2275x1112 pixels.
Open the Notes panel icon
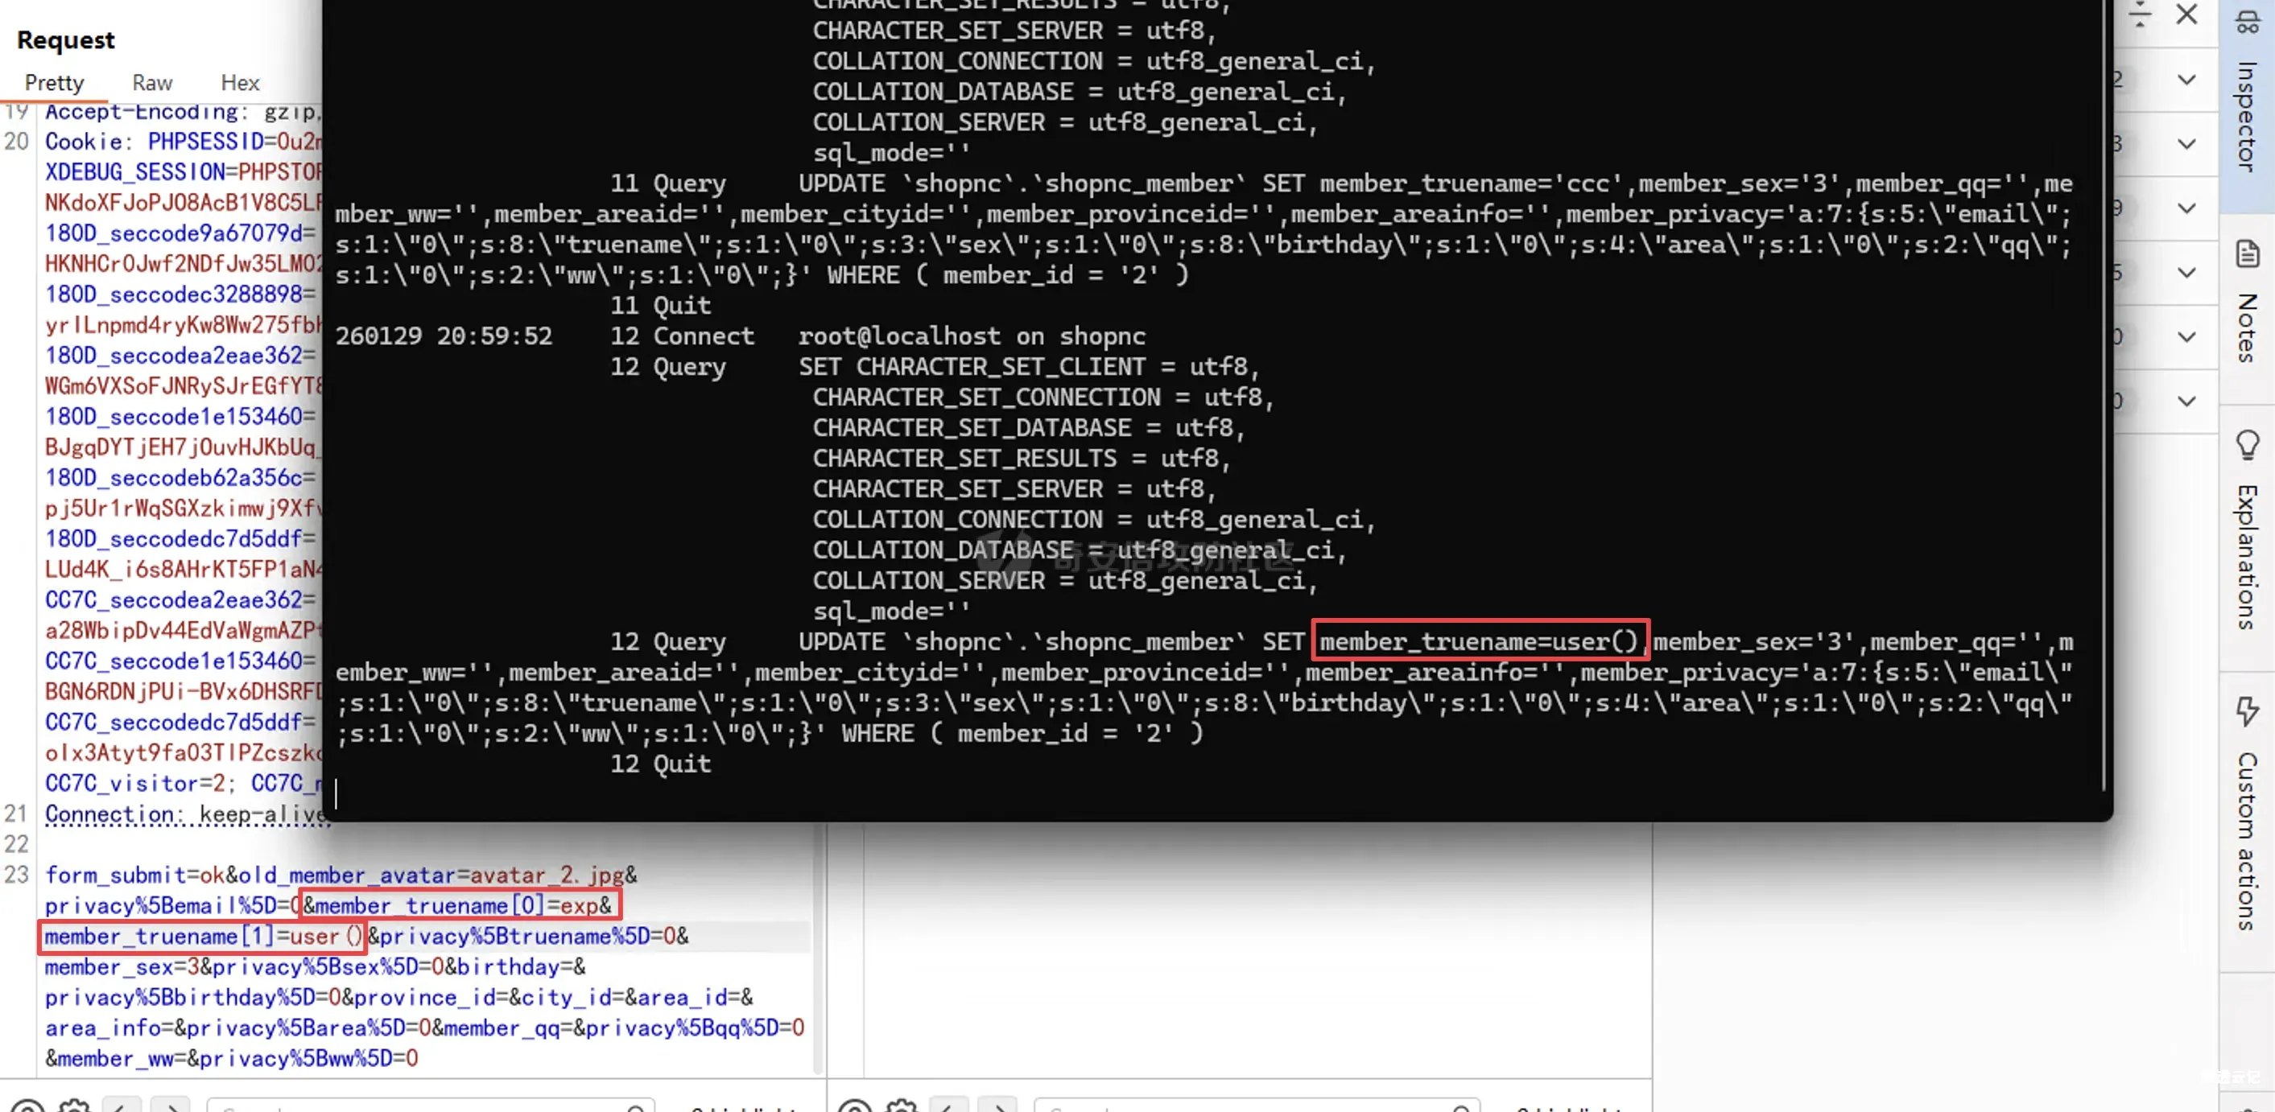pyautogui.click(x=2246, y=254)
